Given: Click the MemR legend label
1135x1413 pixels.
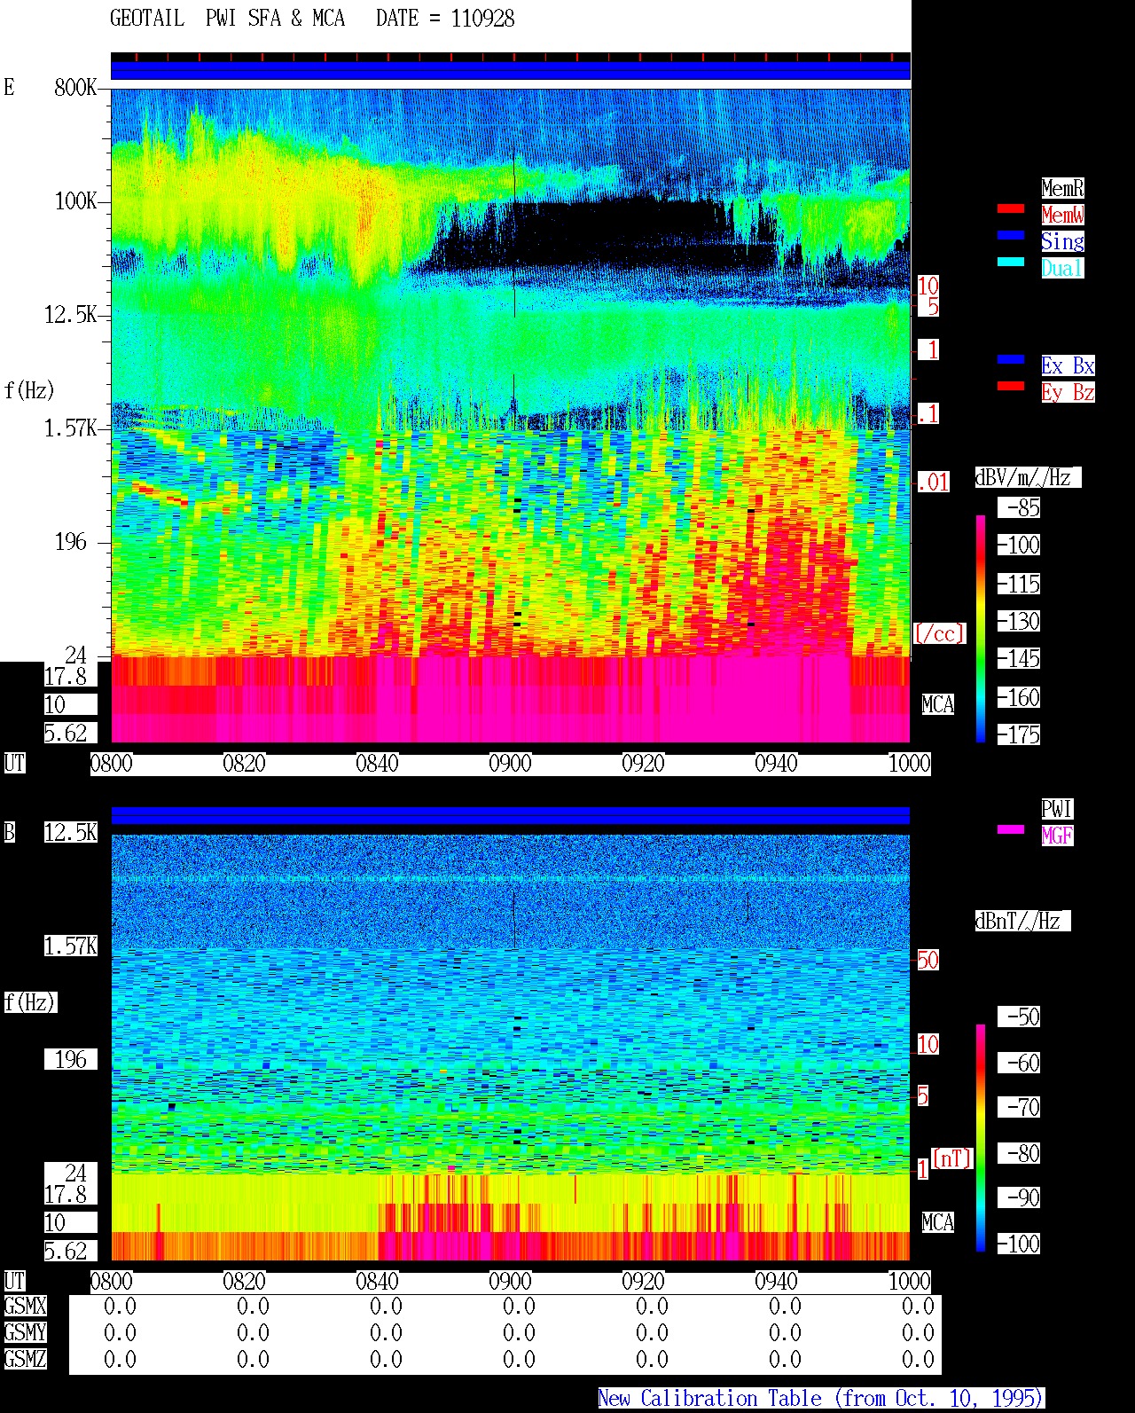Looking at the screenshot, I should [x=1062, y=188].
